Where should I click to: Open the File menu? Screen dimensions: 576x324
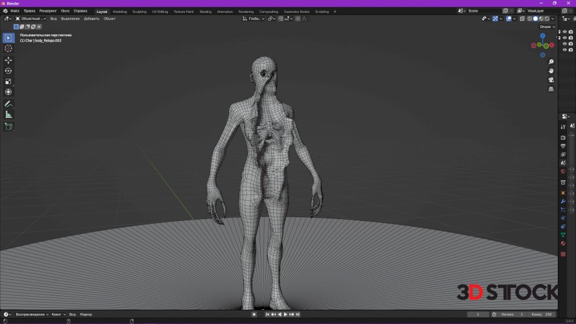coord(15,11)
